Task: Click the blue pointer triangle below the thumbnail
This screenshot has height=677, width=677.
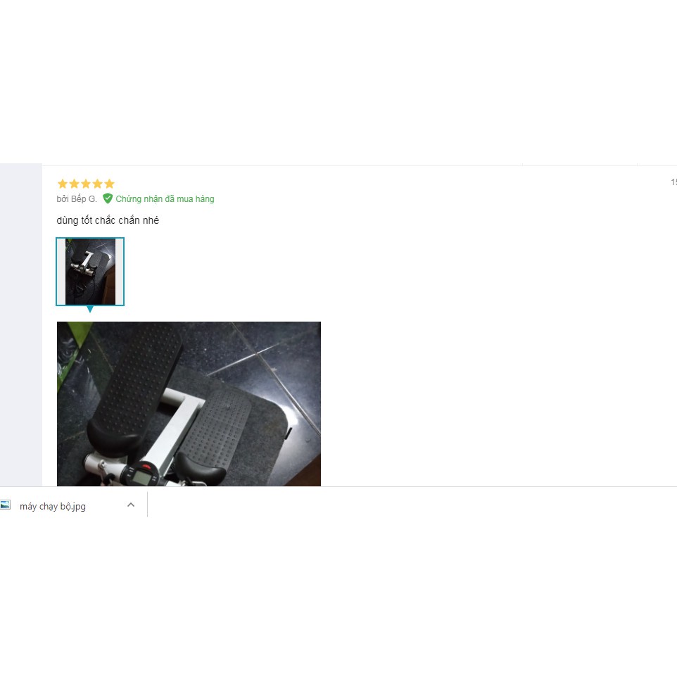Action: 90,309
